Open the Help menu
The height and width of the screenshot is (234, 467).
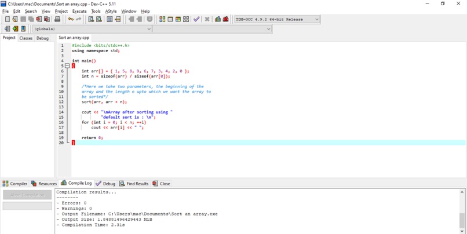coord(145,12)
